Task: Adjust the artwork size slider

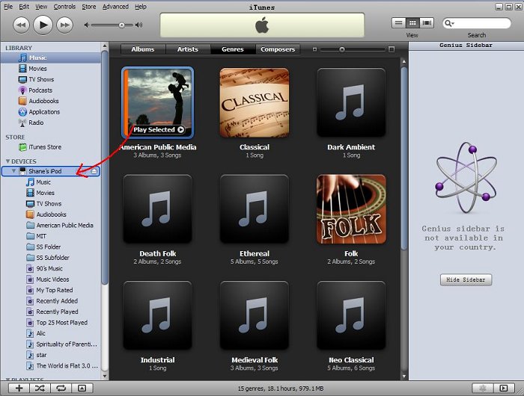Action: tap(341, 49)
